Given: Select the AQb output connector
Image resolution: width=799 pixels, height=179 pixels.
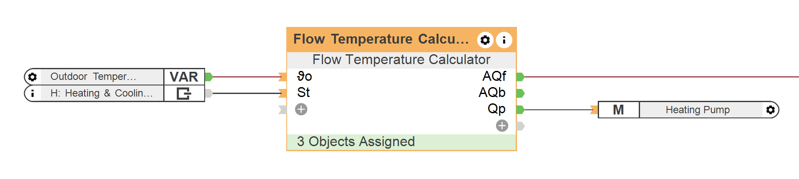Looking at the screenshot, I should 520,93.
